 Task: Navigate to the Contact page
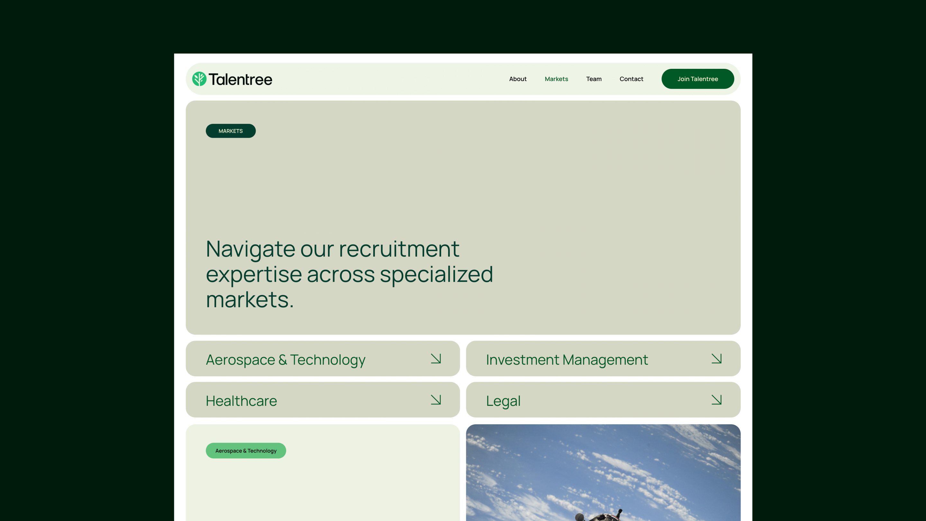pyautogui.click(x=631, y=79)
